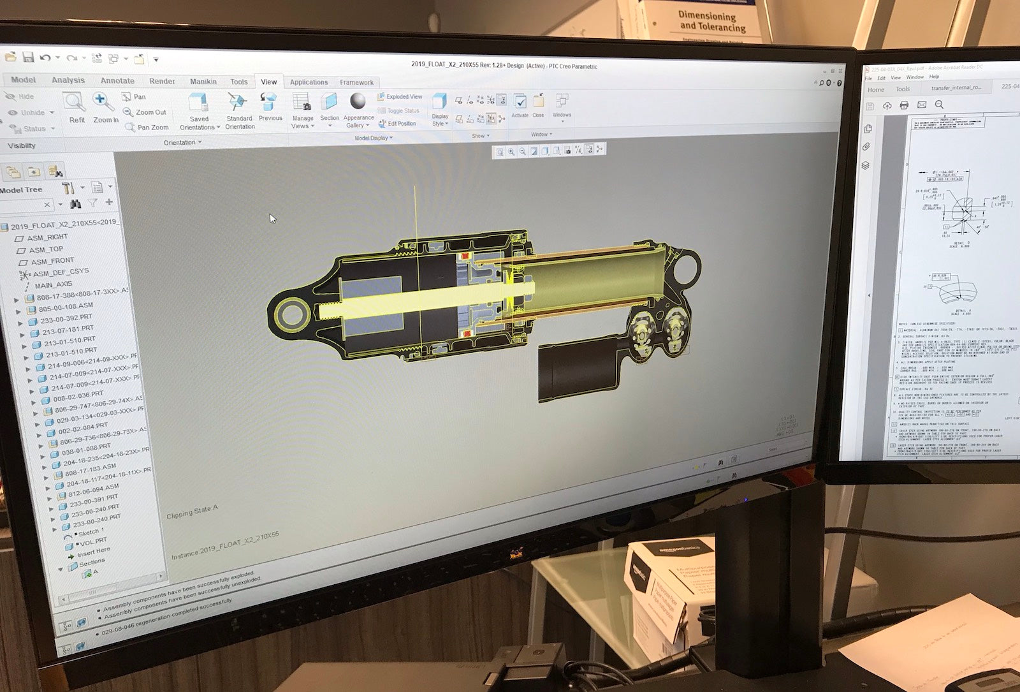Open the Status dropdown in Visibility group
Viewport: 1020px width, 692px height.
pos(33,129)
